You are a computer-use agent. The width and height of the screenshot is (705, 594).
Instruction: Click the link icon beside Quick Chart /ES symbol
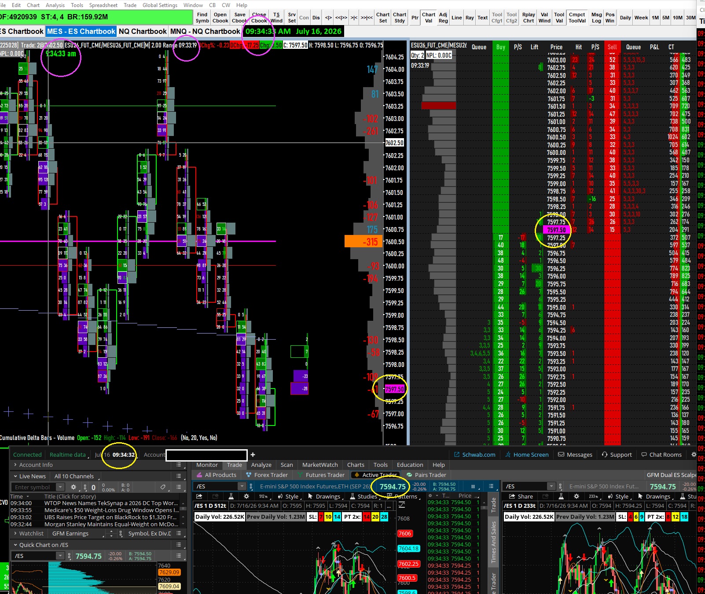(69, 556)
